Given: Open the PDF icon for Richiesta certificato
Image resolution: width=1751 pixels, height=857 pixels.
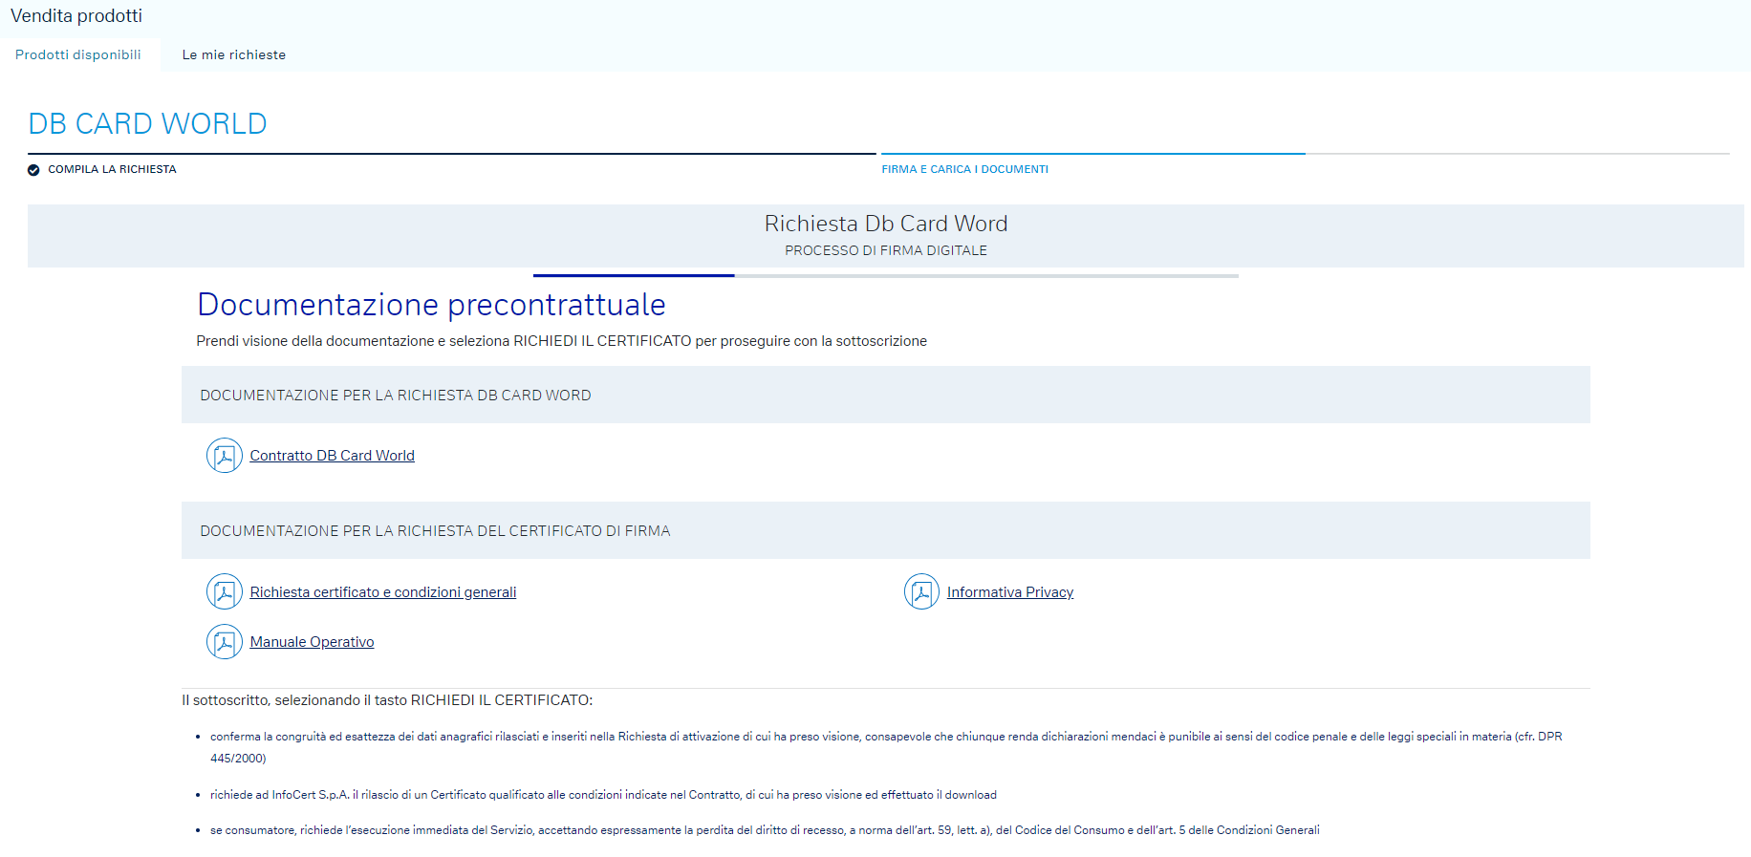Looking at the screenshot, I should pyautogui.click(x=224, y=592).
